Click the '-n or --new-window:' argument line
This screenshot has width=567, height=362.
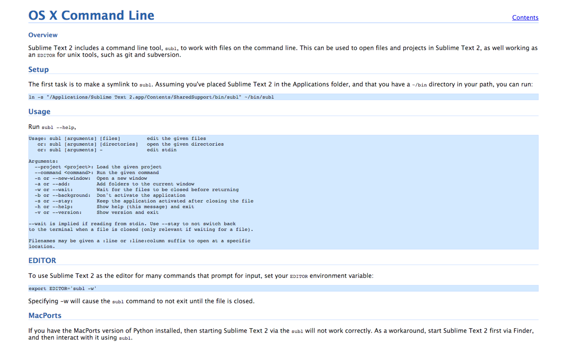click(x=91, y=178)
